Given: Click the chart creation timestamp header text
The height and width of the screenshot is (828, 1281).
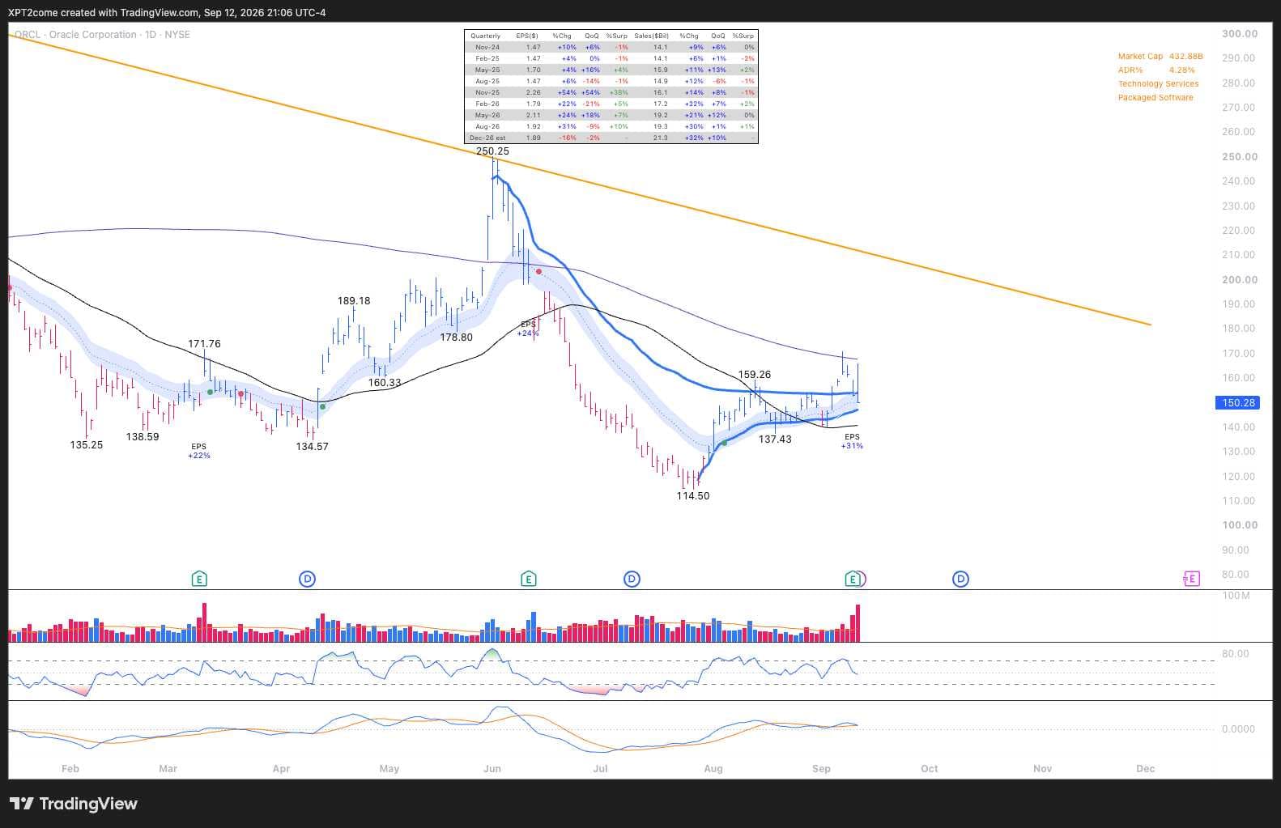Looking at the screenshot, I should click(167, 12).
